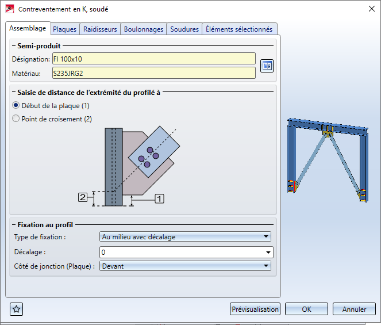Image resolution: width=381 pixels, height=325 pixels.
Task: Expand the Décalage value dropdown arrow
Action: click(268, 252)
